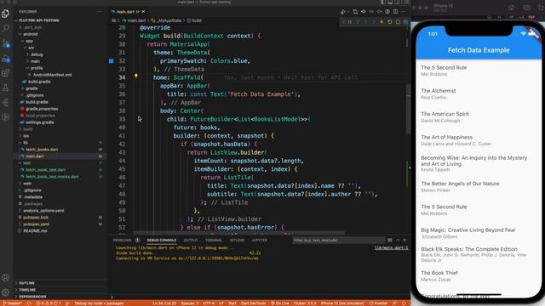The height and width of the screenshot is (306, 545).
Task: Open the Extensions view
Action: (6, 73)
